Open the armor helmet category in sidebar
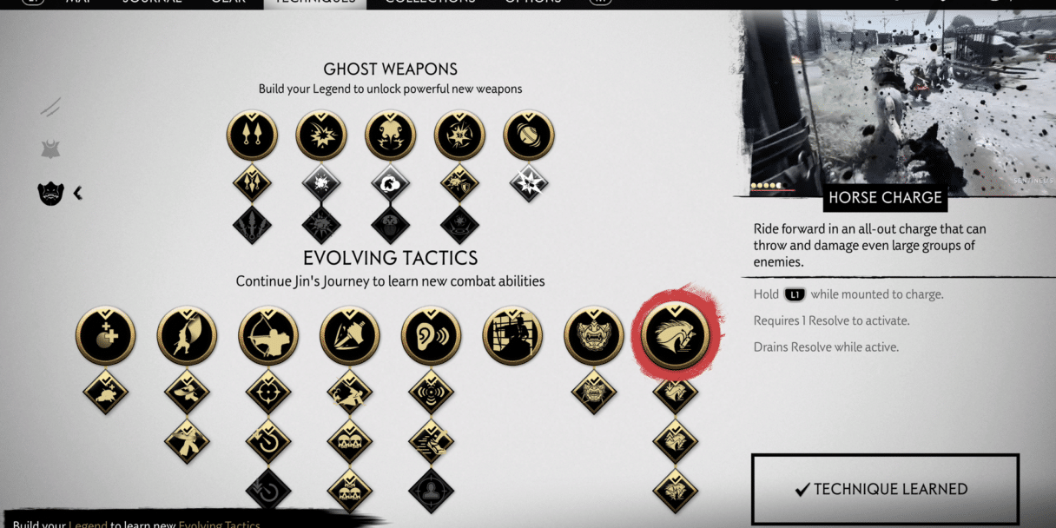The image size is (1056, 528). (x=50, y=149)
